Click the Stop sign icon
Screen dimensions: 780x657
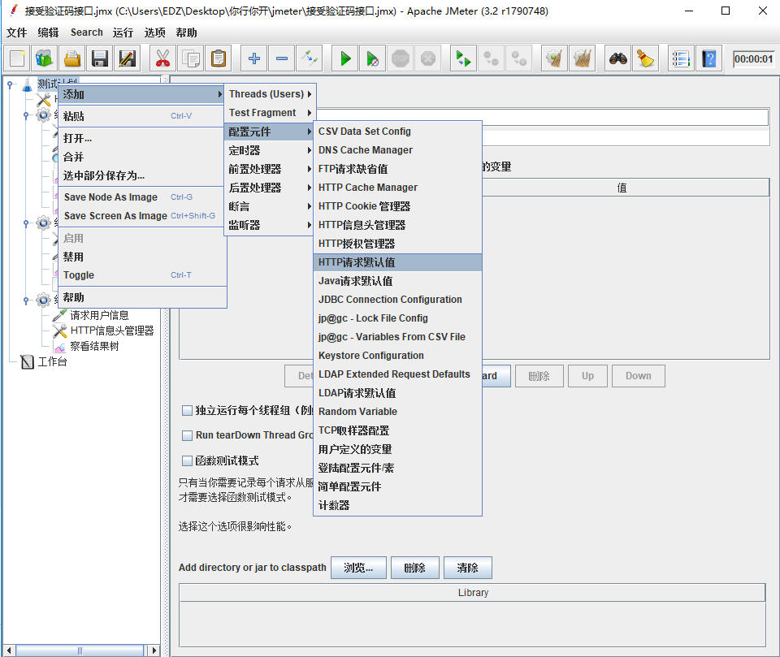(x=401, y=58)
